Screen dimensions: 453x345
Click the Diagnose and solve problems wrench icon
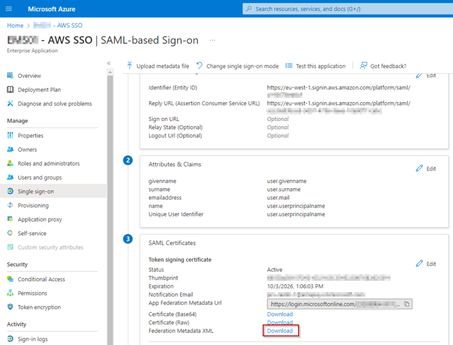(x=10, y=103)
